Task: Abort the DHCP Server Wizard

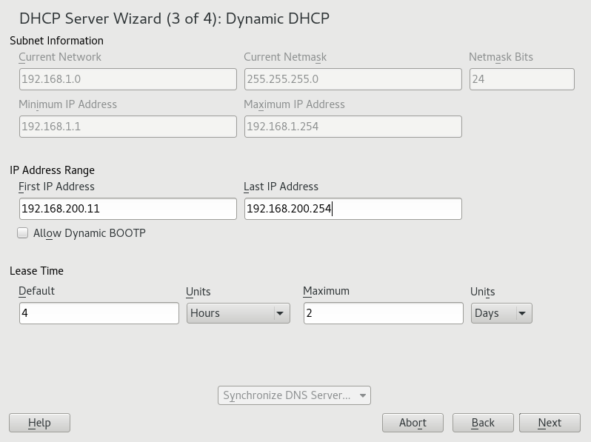Action: (413, 423)
